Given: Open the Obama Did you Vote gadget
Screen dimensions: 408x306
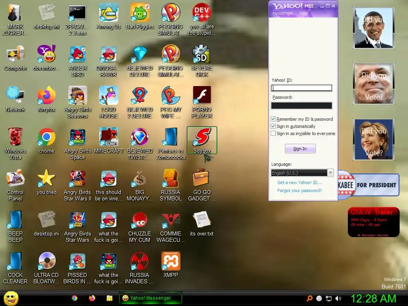Looking at the screenshot, I should pos(374,28).
